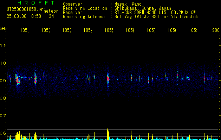221x140 pixels.
Task: Click the 0.7 kHz frequency tick label
Action: tap(3, 116)
